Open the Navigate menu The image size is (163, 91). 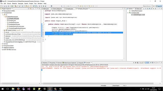21,4
